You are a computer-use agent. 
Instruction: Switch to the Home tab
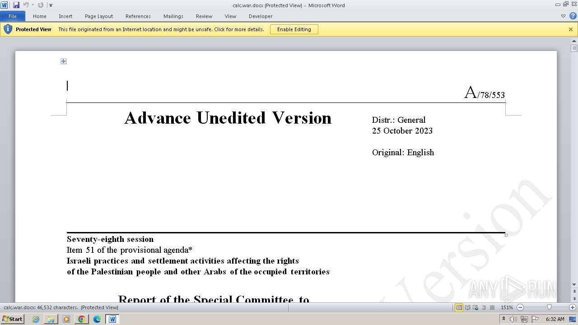[x=40, y=16]
